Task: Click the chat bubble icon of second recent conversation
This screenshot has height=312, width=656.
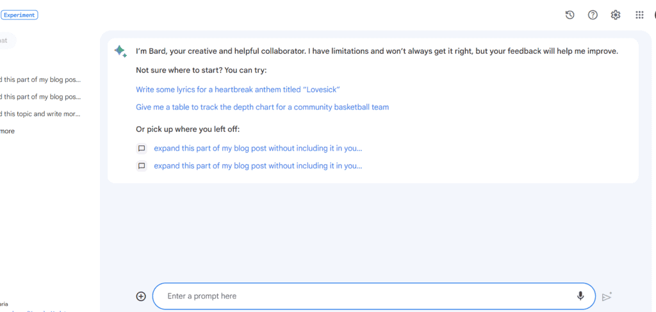Action: 142,166
